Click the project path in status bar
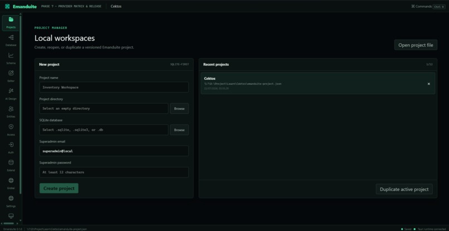The height and width of the screenshot is (231, 449). (x=57, y=229)
